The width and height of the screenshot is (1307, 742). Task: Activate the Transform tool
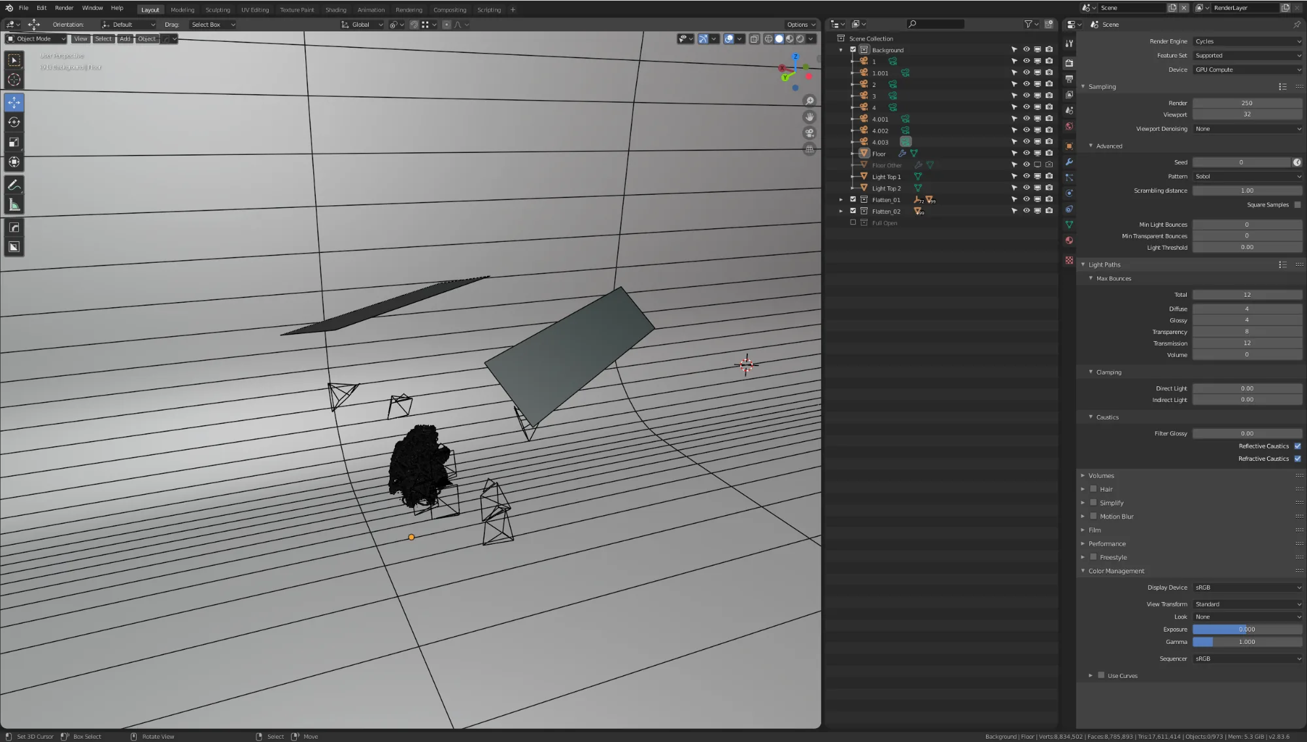14,162
